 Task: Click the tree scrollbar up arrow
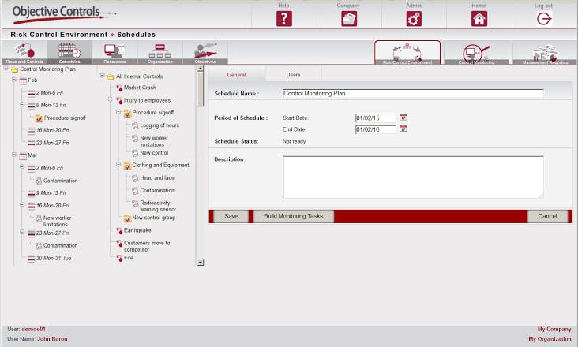(x=201, y=69)
